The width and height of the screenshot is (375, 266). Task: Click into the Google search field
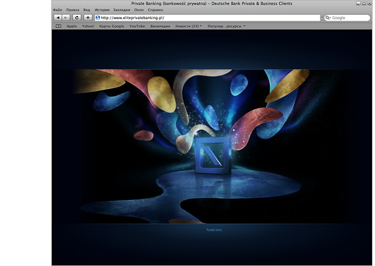(x=348, y=18)
